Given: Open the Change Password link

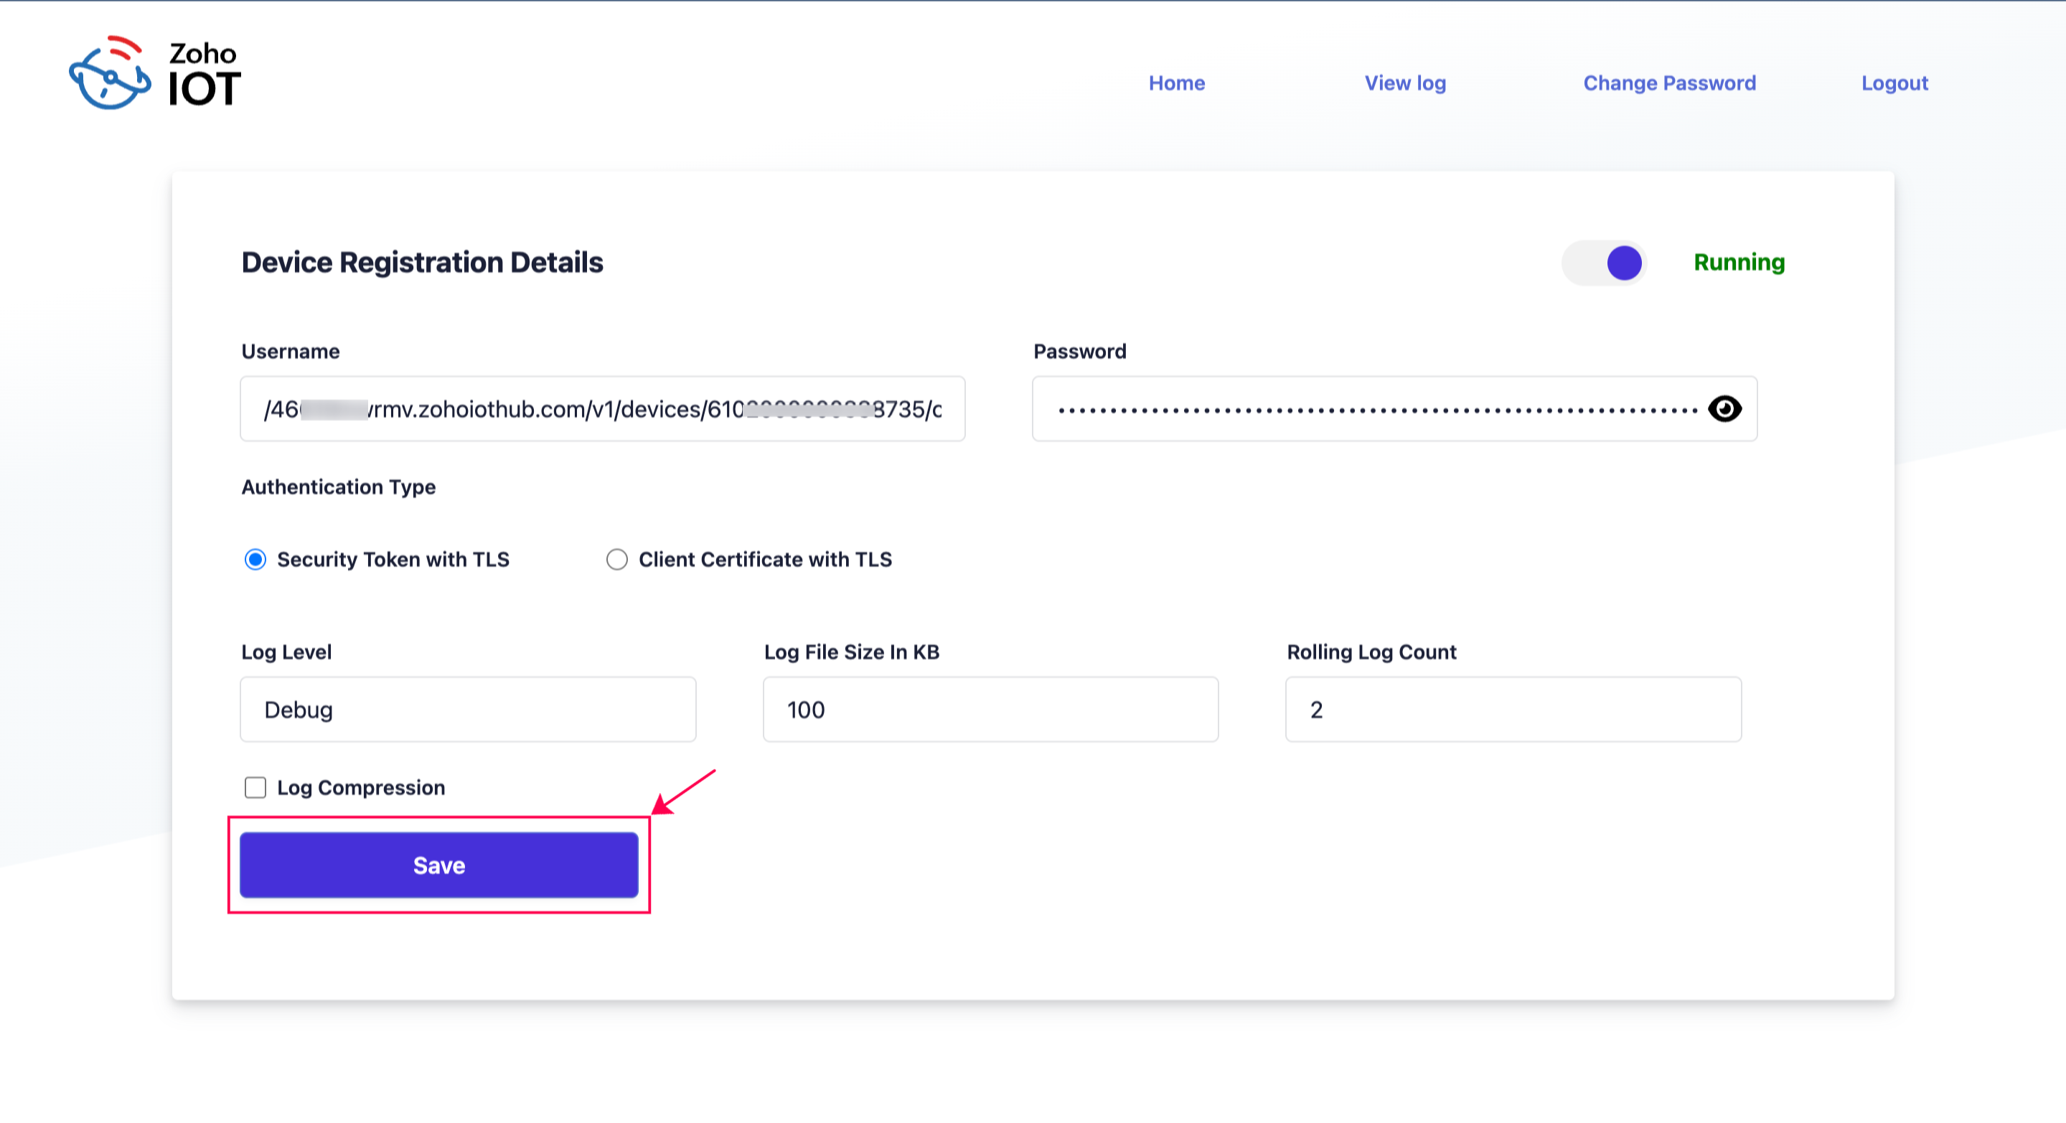Looking at the screenshot, I should pos(1669,83).
